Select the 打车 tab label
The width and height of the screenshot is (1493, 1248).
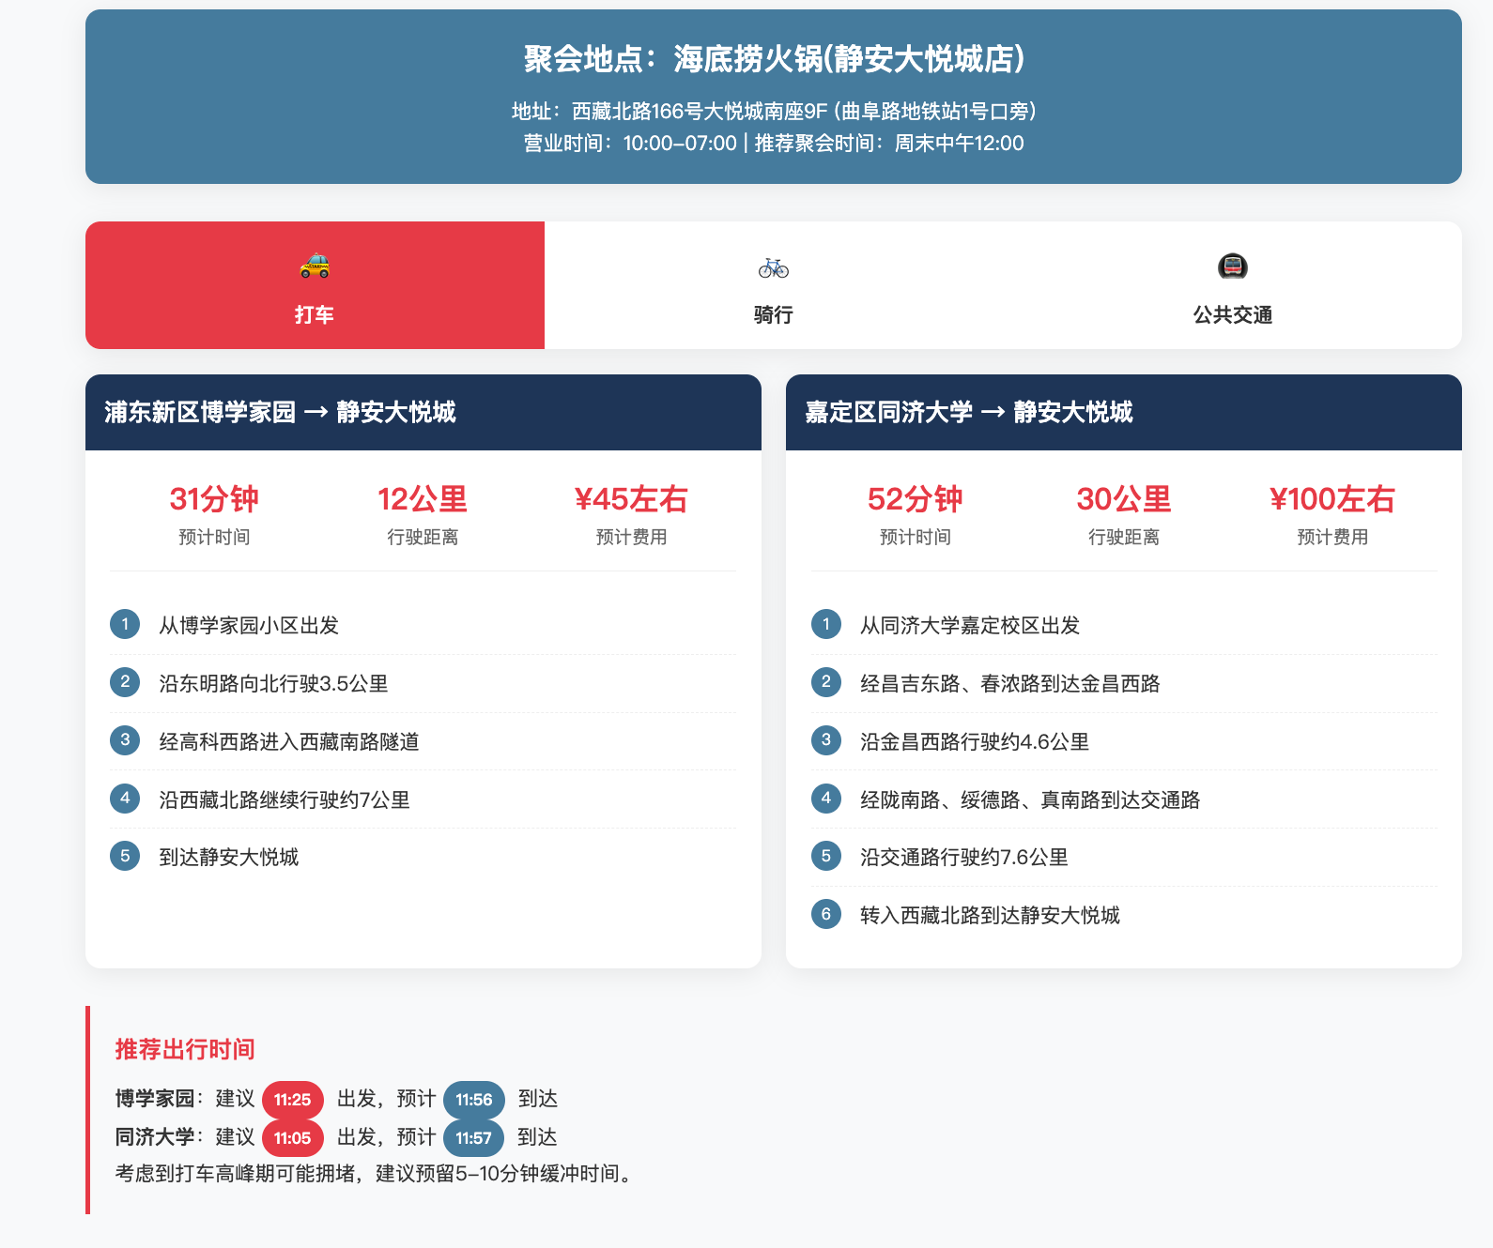click(x=315, y=315)
